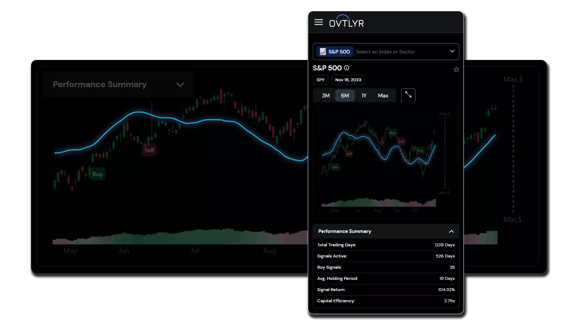Show the Max range tab
The image size is (578, 325).
point(383,96)
